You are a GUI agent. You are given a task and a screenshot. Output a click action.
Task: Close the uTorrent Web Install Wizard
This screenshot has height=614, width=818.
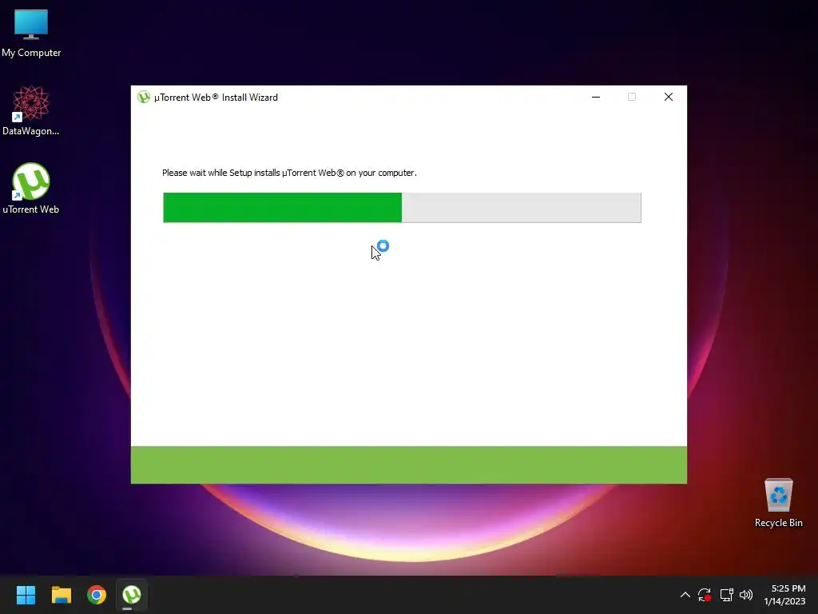[x=669, y=97]
